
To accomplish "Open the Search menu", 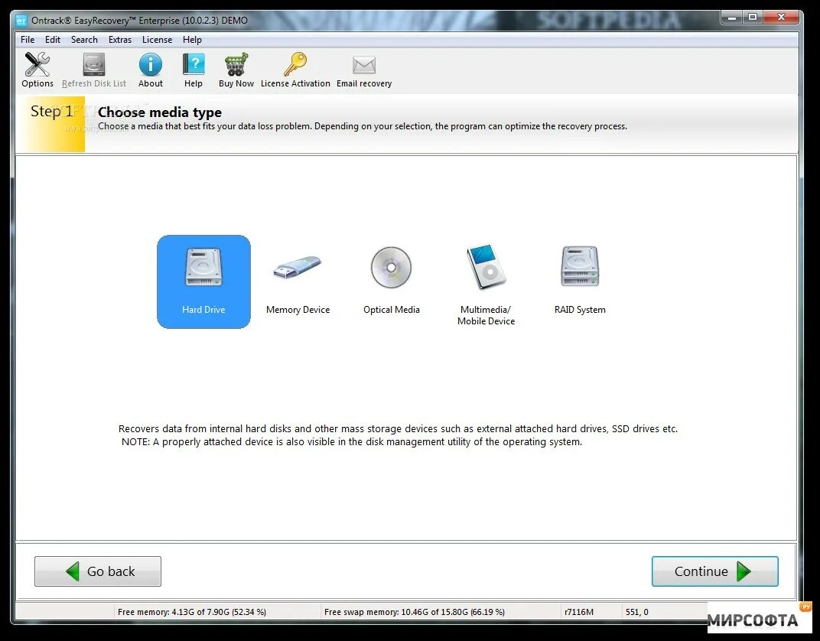I will pos(84,40).
